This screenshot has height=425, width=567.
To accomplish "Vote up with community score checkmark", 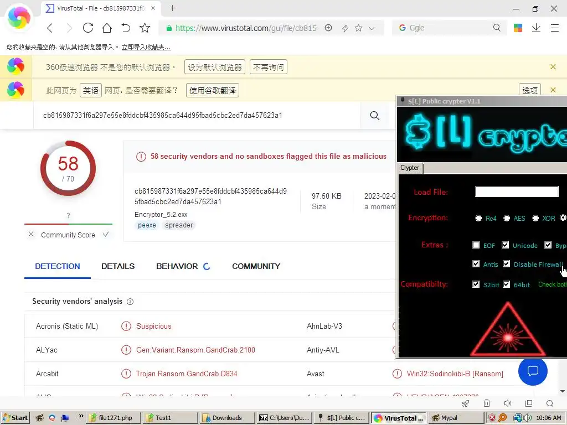I will tap(106, 234).
